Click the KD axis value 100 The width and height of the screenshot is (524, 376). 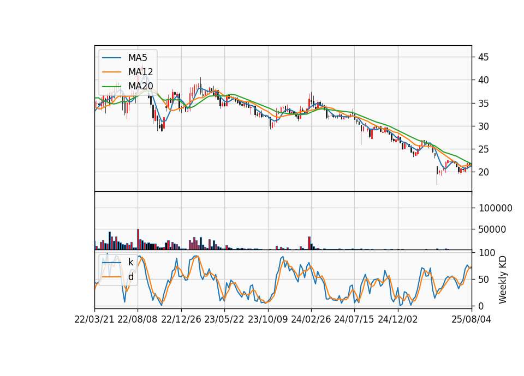[487, 253]
